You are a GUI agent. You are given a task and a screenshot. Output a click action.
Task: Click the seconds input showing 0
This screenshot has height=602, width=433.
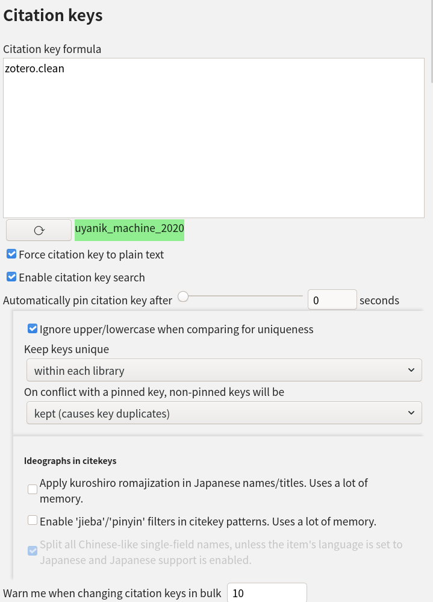332,299
